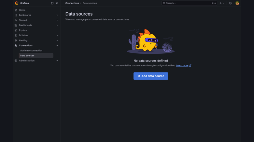The height and width of the screenshot is (142, 254).
Task: Select Data sources in sidebar
Action: (36, 56)
